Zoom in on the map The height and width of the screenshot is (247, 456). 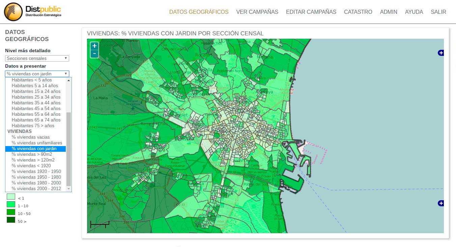94,46
